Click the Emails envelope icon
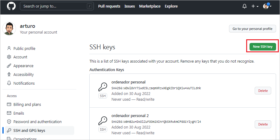This screenshot has width=280, height=140. tap(9, 113)
